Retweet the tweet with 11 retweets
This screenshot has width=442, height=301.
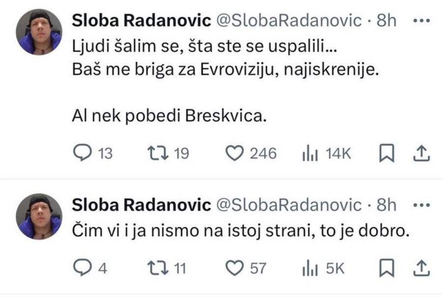156,268
